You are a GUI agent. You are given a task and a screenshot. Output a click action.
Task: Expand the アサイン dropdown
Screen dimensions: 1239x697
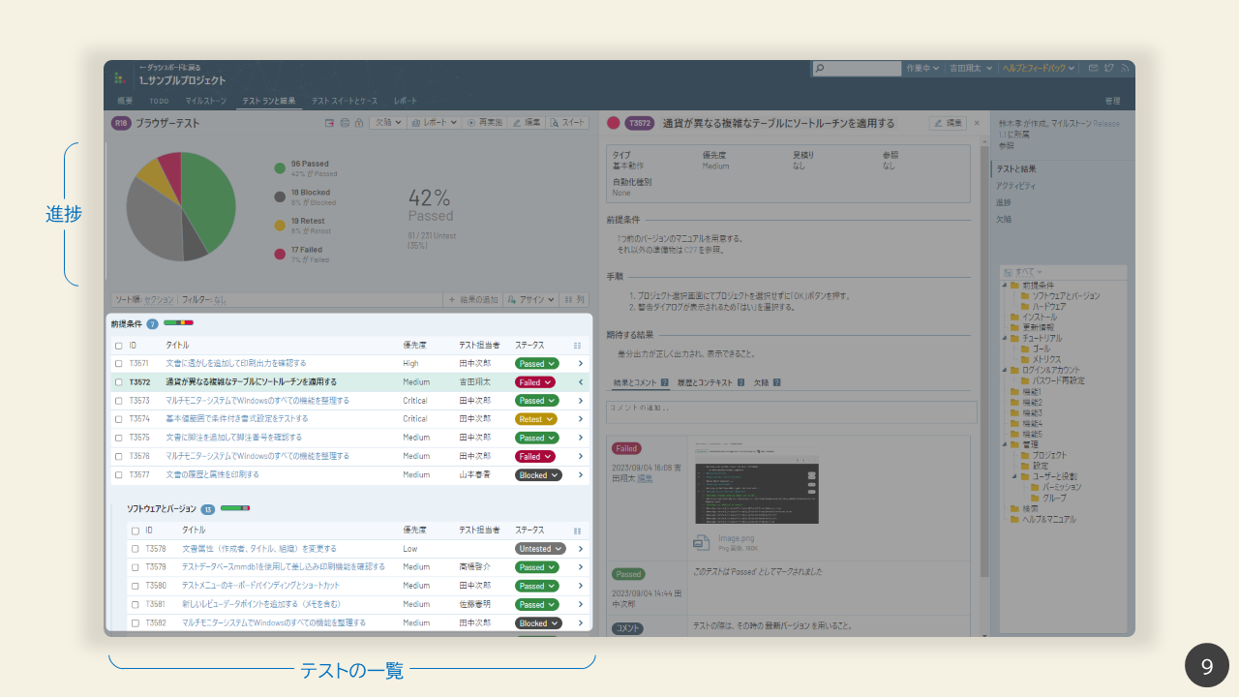click(529, 300)
